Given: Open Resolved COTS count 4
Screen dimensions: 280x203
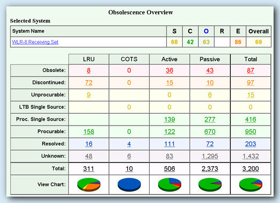Looking at the screenshot, I should pyautogui.click(x=129, y=144).
